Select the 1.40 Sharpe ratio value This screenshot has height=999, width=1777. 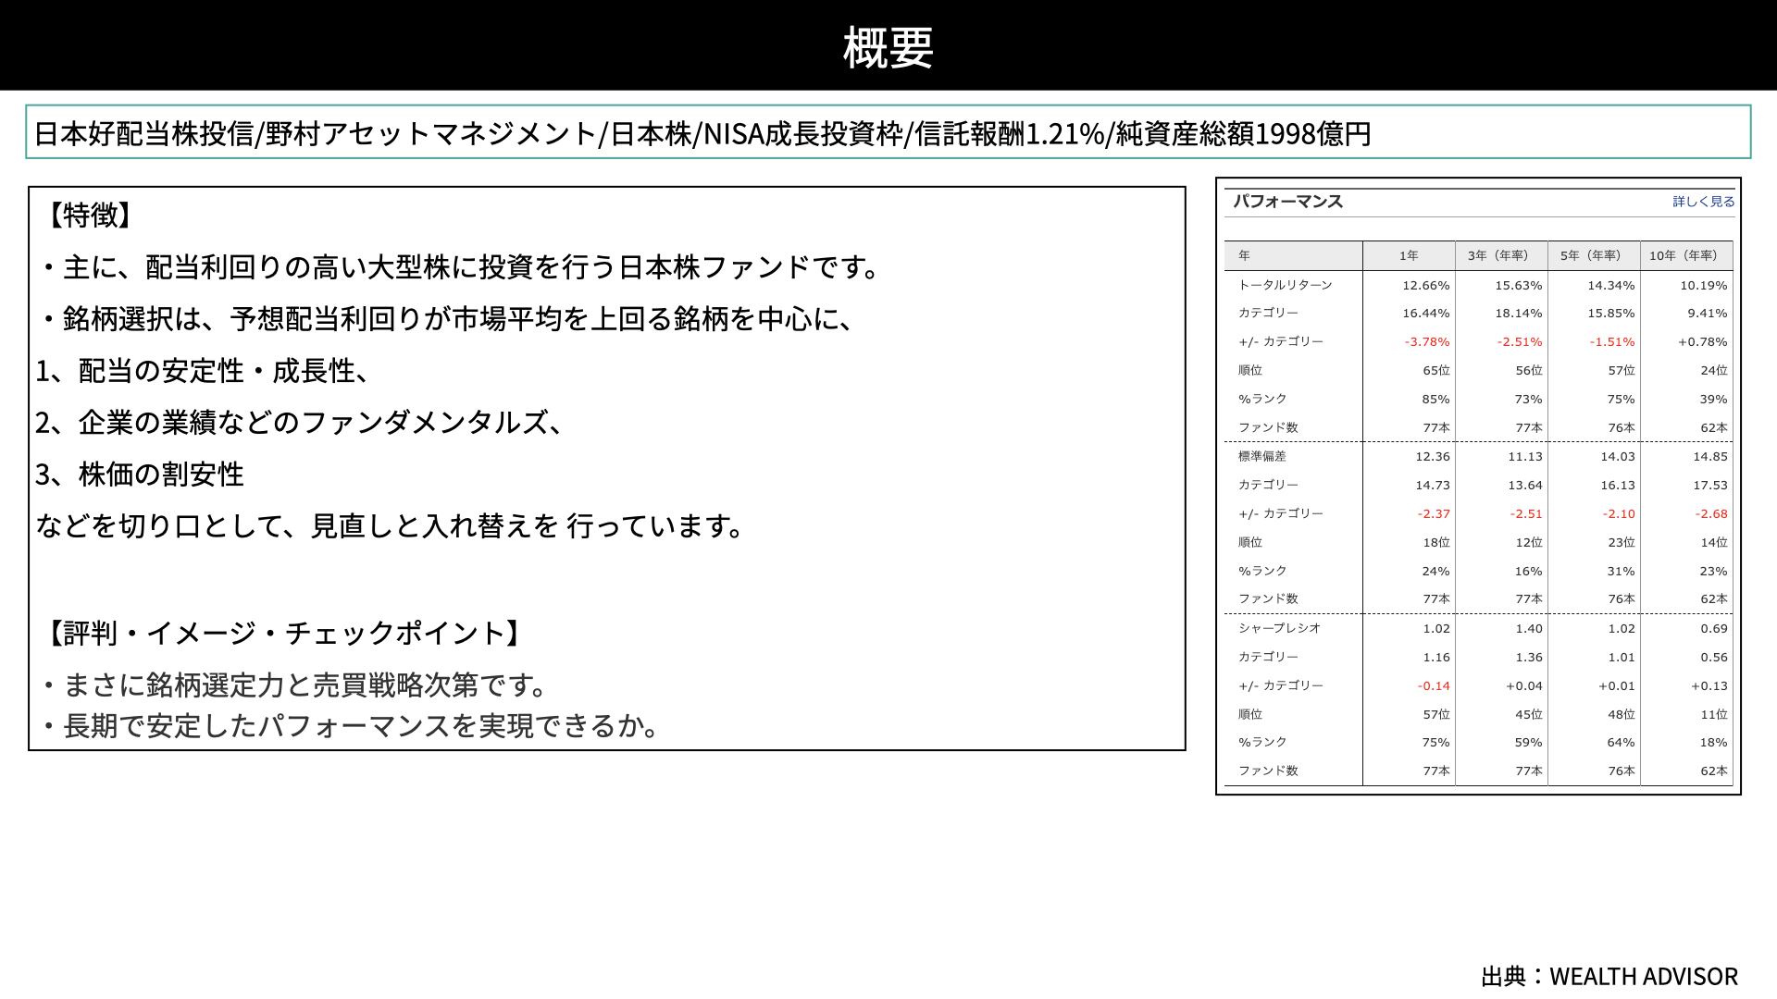[x=1529, y=629]
